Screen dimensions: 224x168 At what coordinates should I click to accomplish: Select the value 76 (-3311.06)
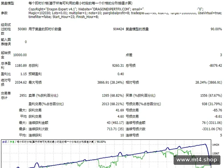212,123
